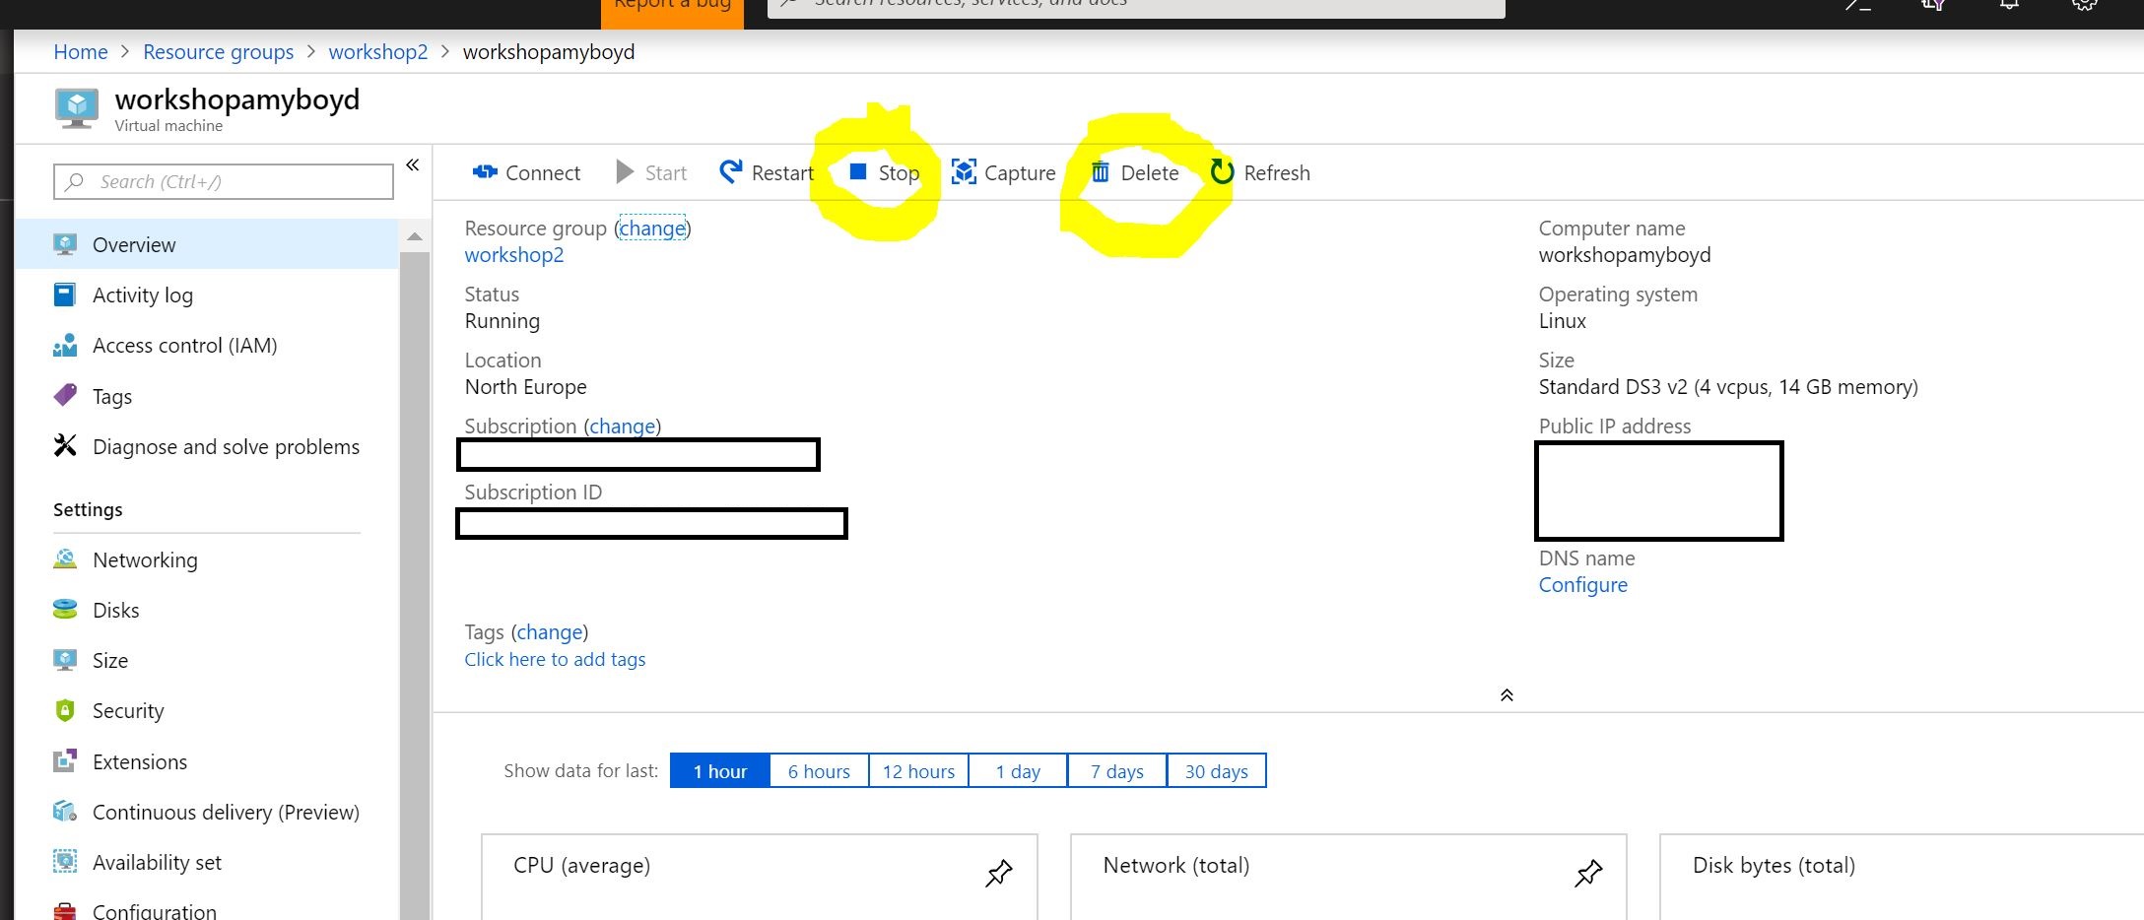Image resolution: width=2144 pixels, height=920 pixels.
Task: Open workshop2 resource group link
Action: tap(514, 254)
